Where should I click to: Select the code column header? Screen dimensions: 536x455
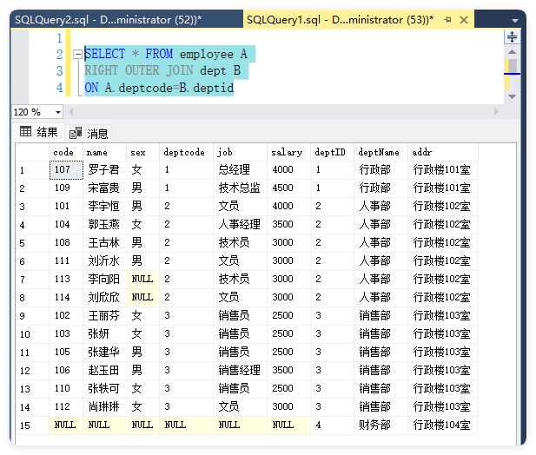click(x=66, y=152)
